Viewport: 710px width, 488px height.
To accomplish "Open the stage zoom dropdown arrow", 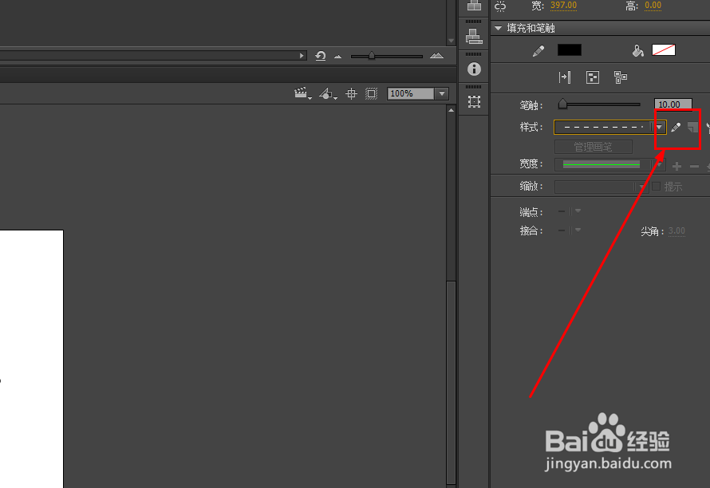I will [441, 94].
